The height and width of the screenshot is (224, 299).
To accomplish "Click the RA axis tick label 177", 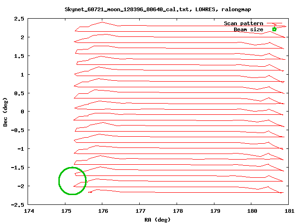I will coord(141,211).
